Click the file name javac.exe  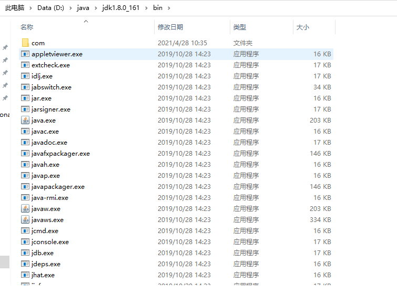point(45,132)
